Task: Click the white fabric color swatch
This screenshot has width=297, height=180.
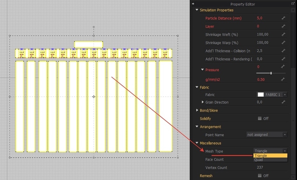Action: (x=261, y=95)
